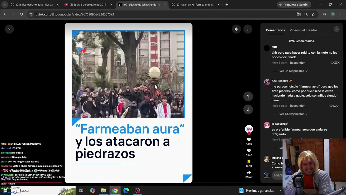Expand Ver 83 respuestas
346x195 pixels.
tap(293, 71)
